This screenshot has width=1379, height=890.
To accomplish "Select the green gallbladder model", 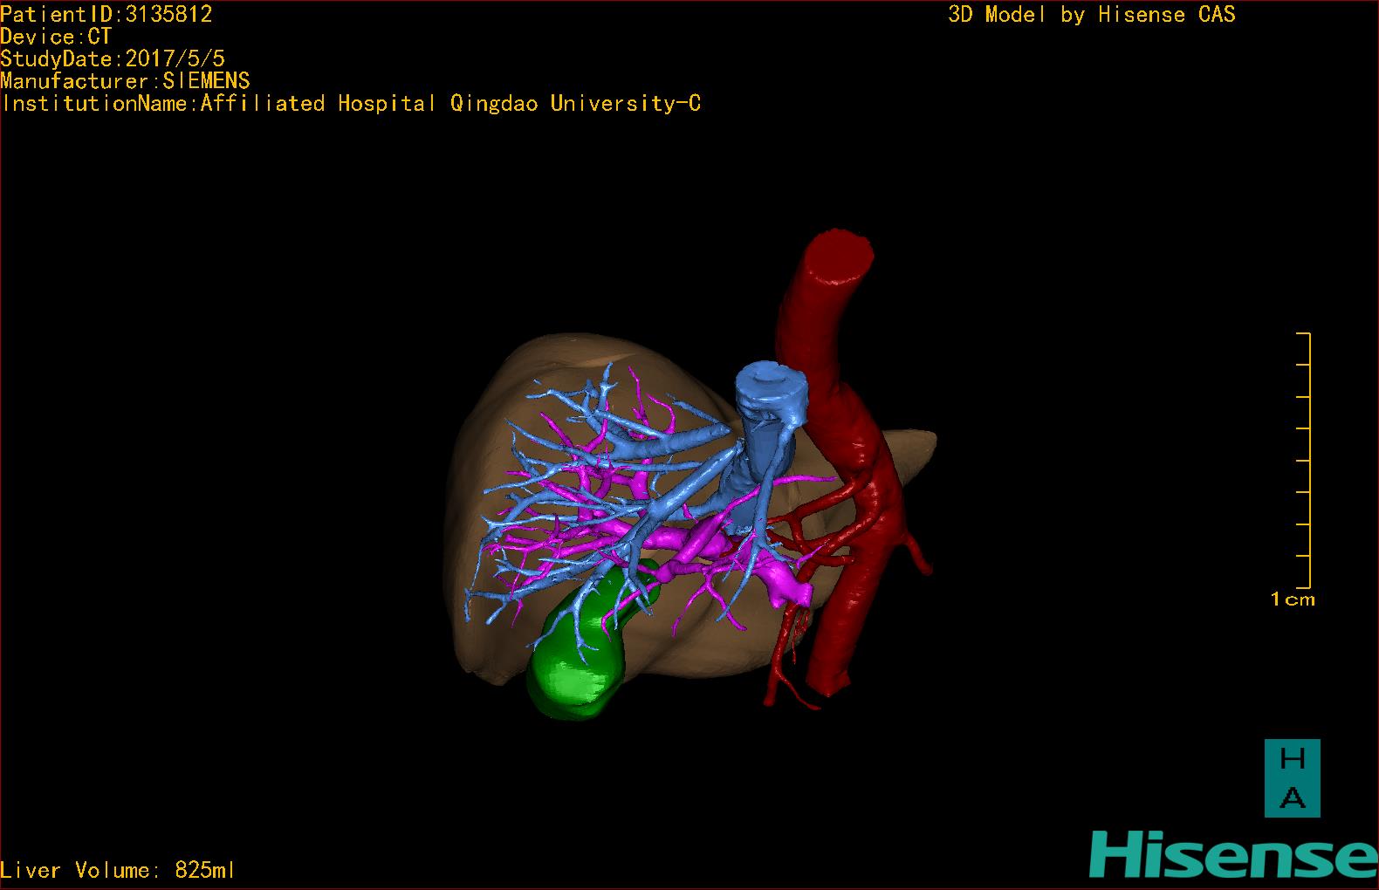I will (578, 656).
